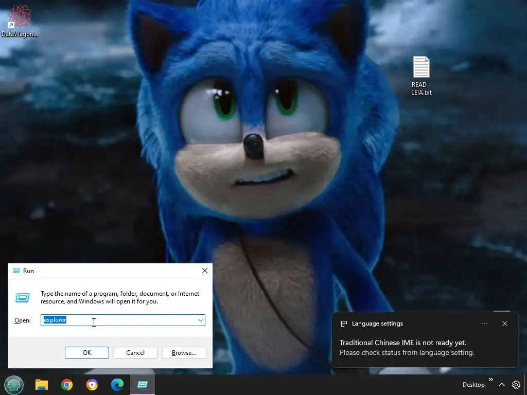Expand the Desktop toolbar double chevron
This screenshot has width=527, height=395.
point(490,379)
